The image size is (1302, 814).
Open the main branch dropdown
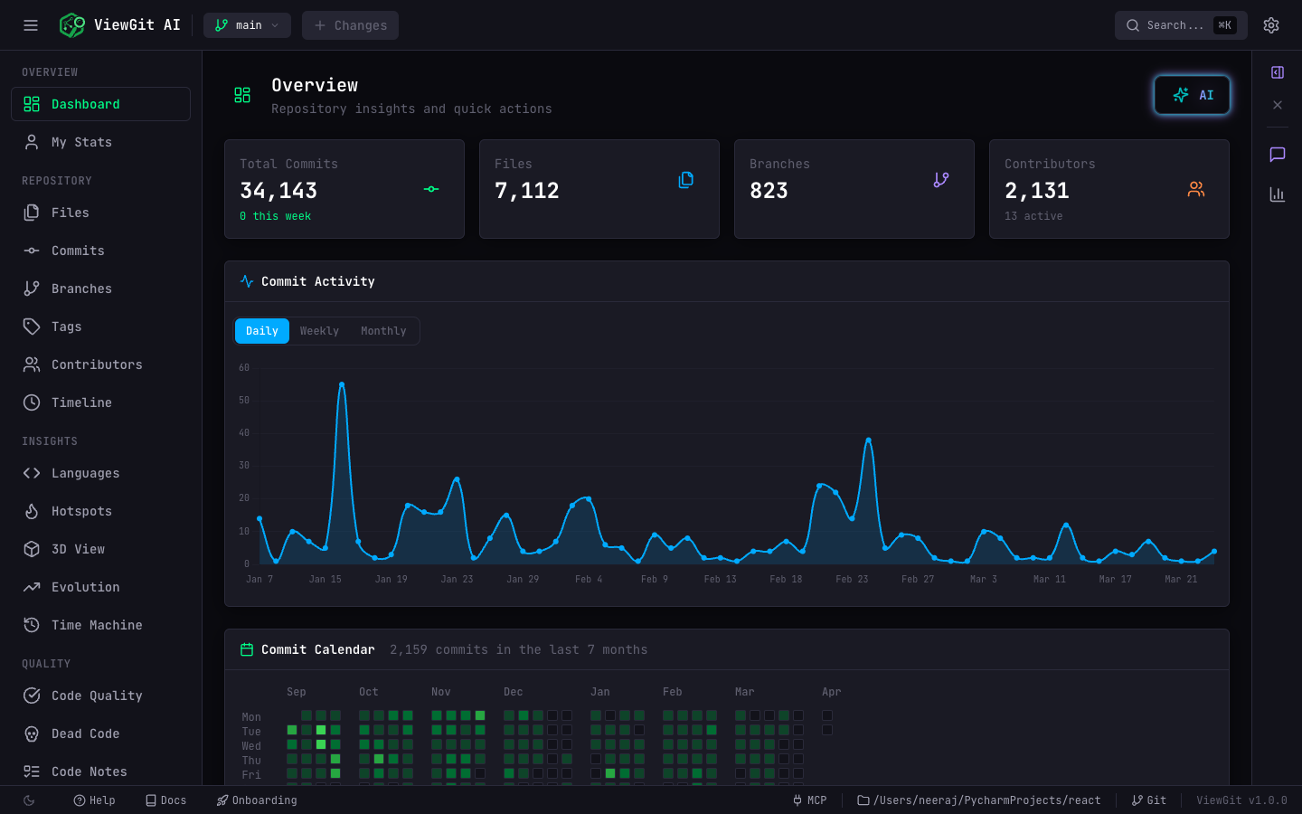[247, 25]
